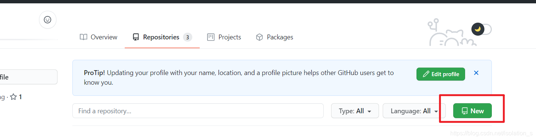Switch to the Projects tab
Viewport: 536px width, 140px height.
pos(224,37)
